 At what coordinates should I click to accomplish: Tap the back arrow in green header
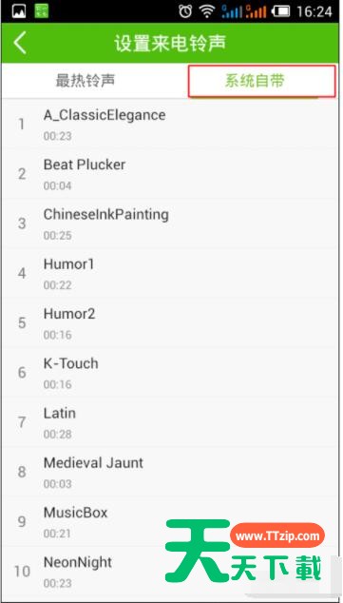click(20, 43)
